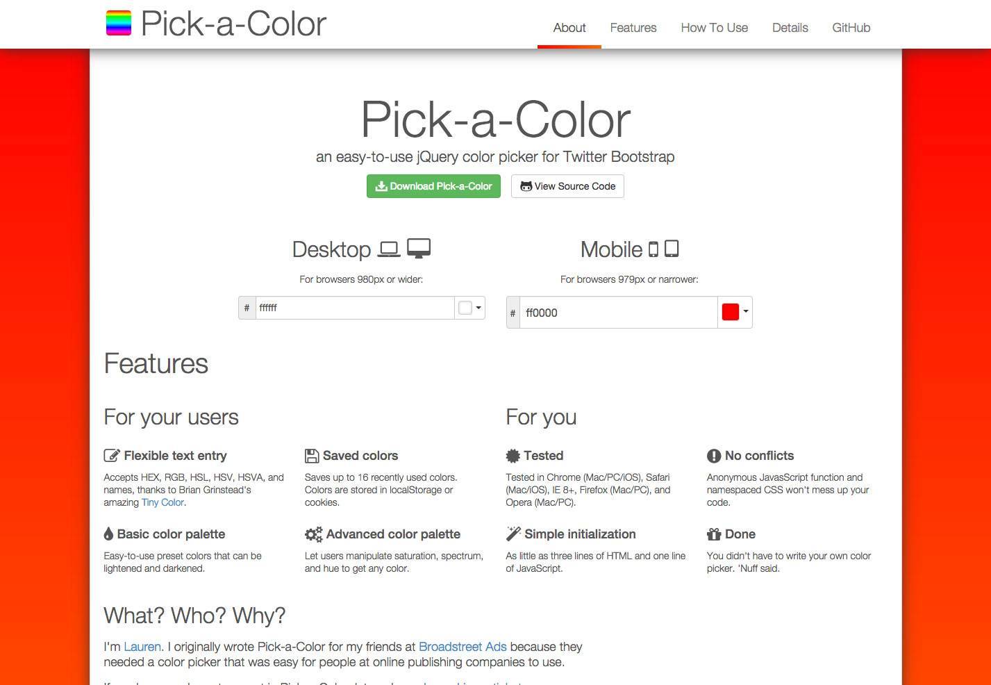Click the Advanced color palette gears icon
The image size is (991, 685).
pos(313,534)
